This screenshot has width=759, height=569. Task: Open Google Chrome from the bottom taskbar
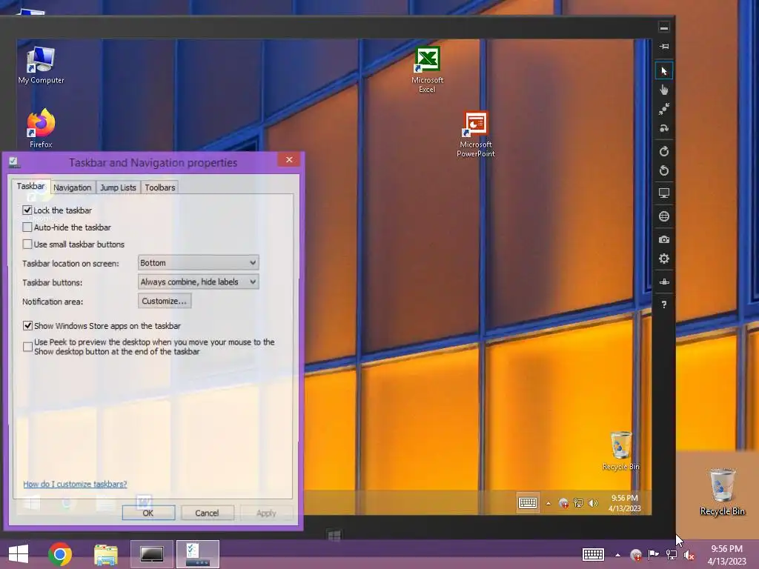[60, 554]
